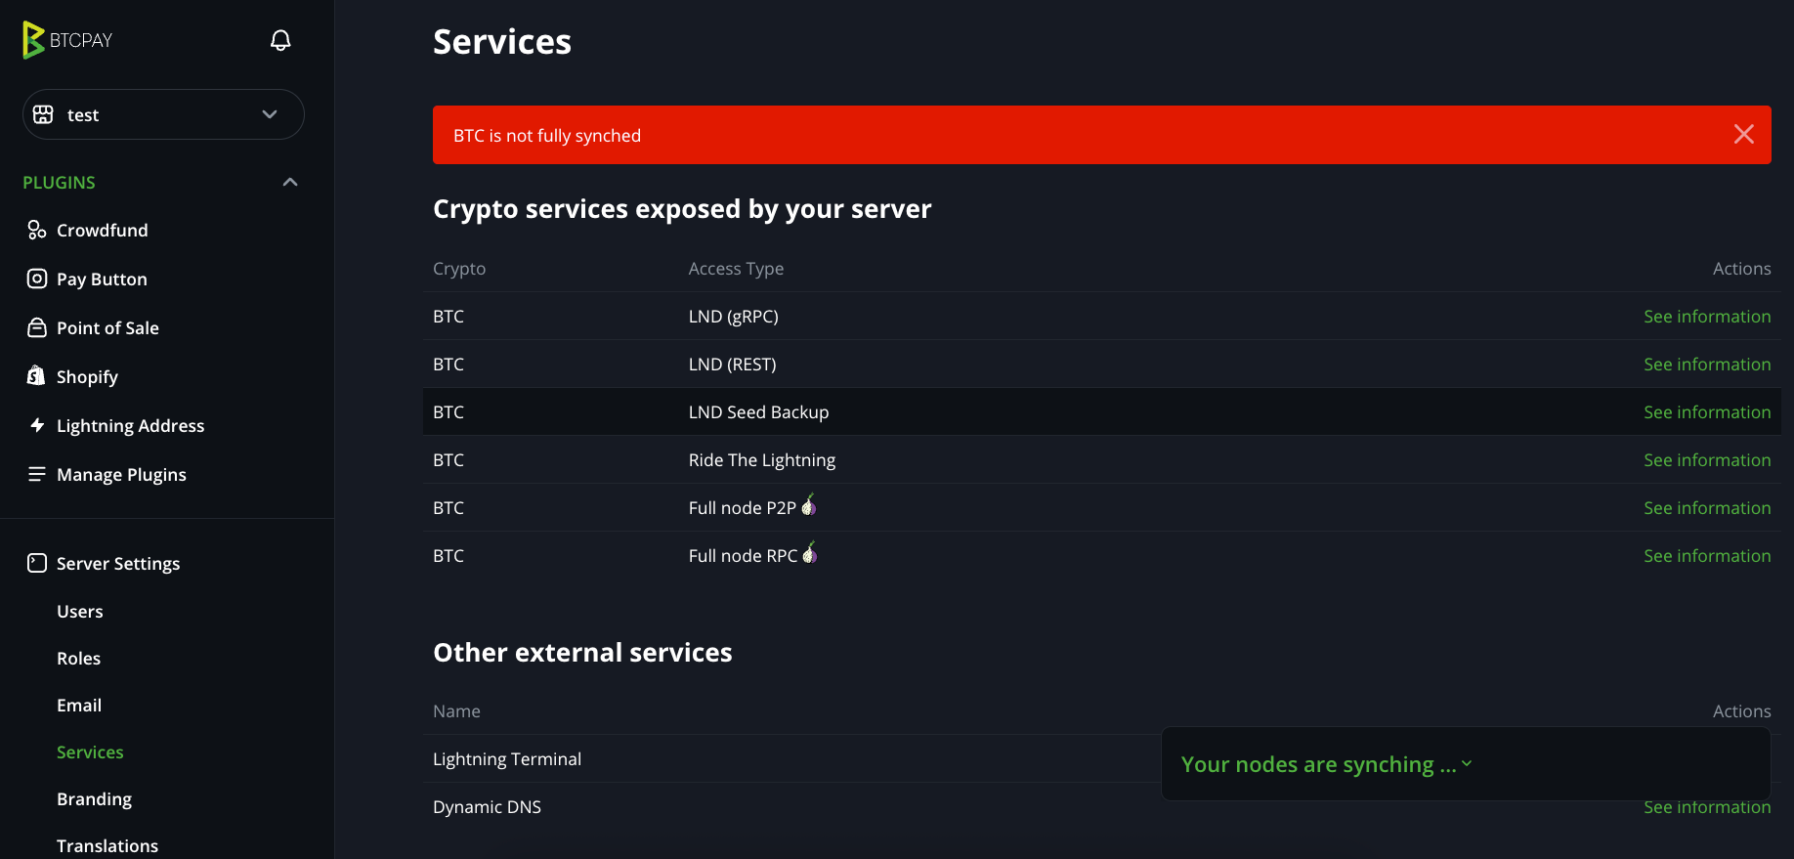See information for LND (REST)
This screenshot has width=1794, height=859.
pos(1707,364)
